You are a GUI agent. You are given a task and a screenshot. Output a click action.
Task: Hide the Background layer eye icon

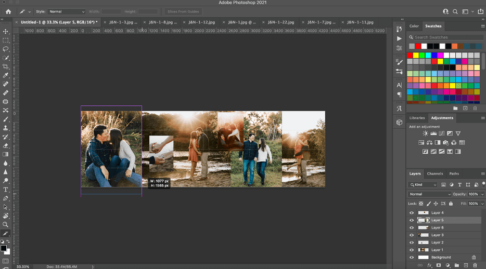[412, 257]
